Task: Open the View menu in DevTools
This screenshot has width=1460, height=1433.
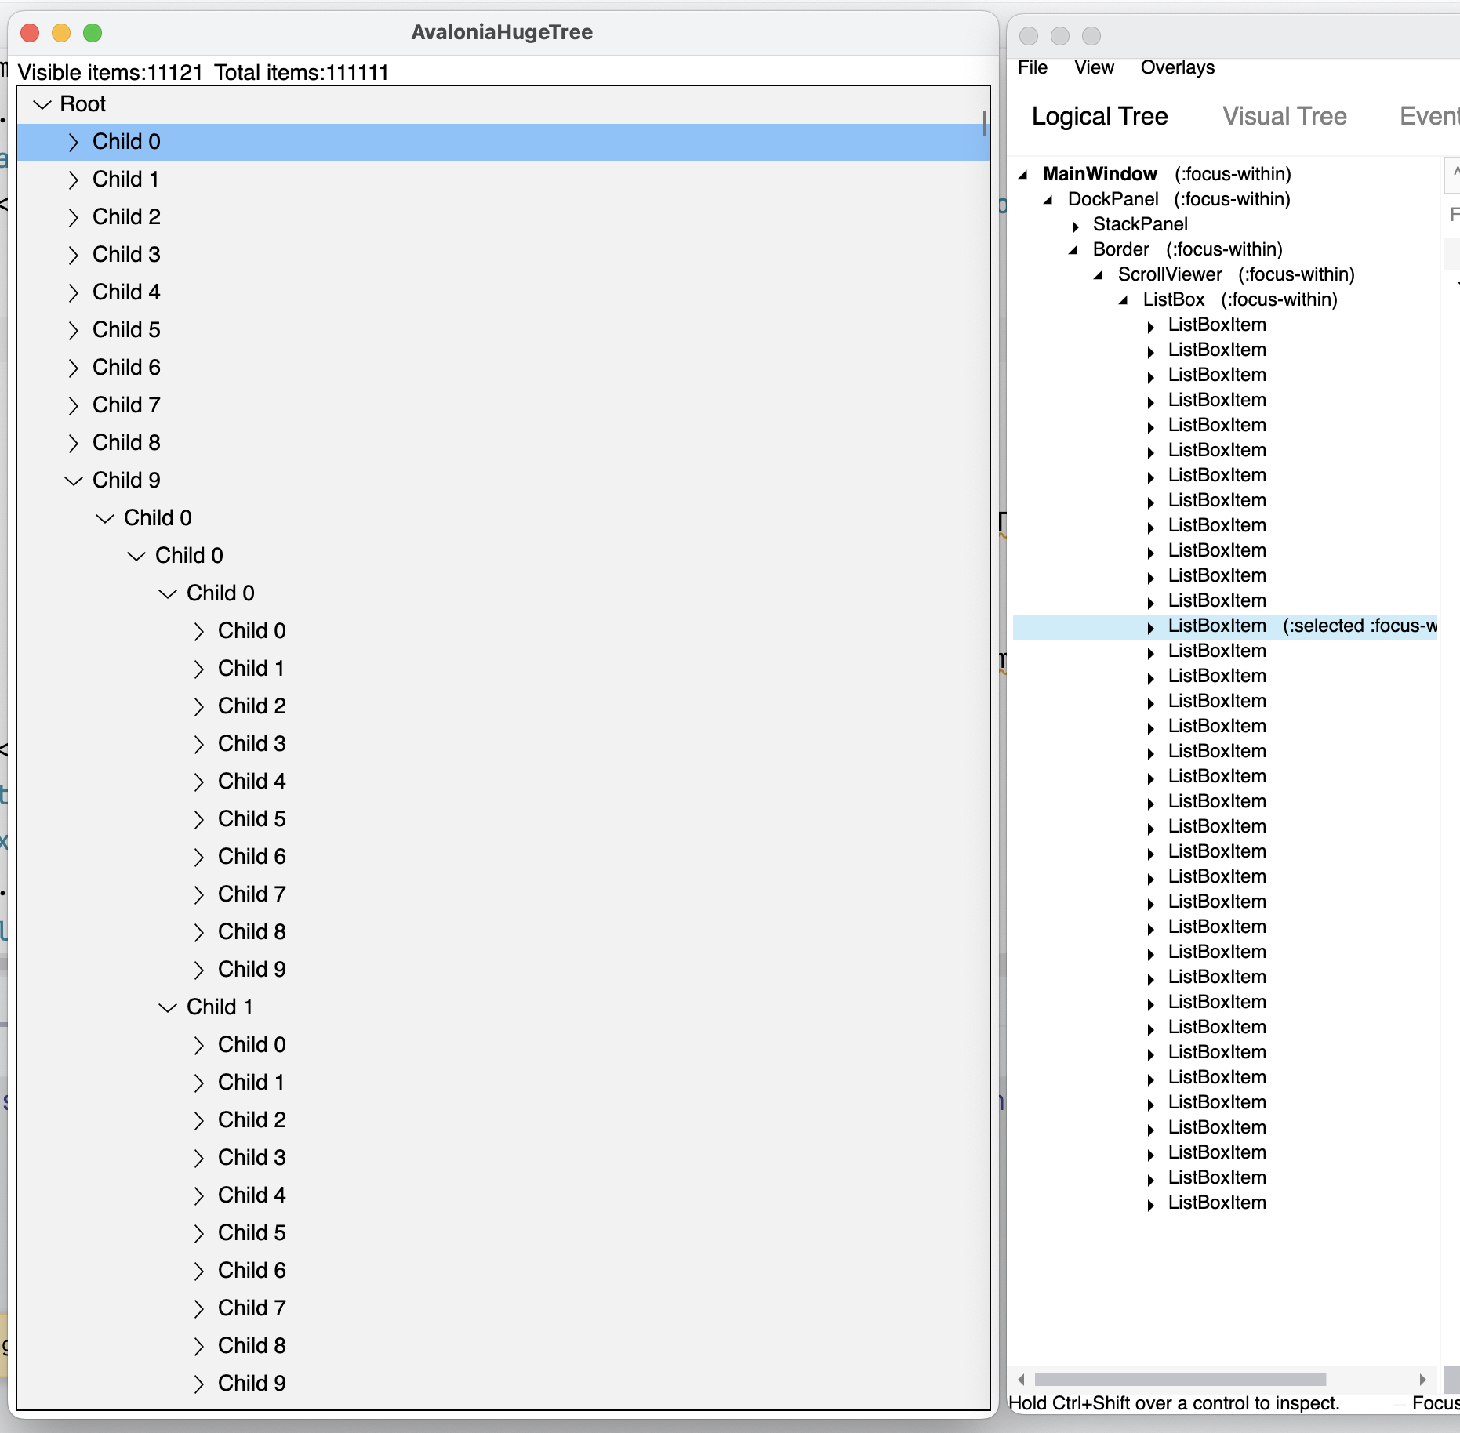Action: pyautogui.click(x=1094, y=67)
